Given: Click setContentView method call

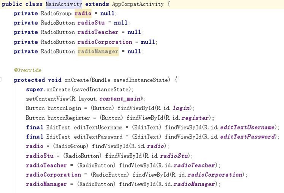Looking at the screenshot, I should tap(48, 99).
